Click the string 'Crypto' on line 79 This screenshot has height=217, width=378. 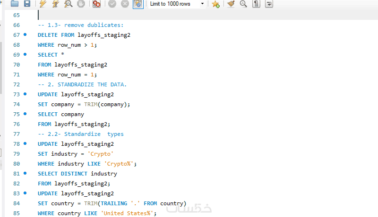[x=101, y=154]
